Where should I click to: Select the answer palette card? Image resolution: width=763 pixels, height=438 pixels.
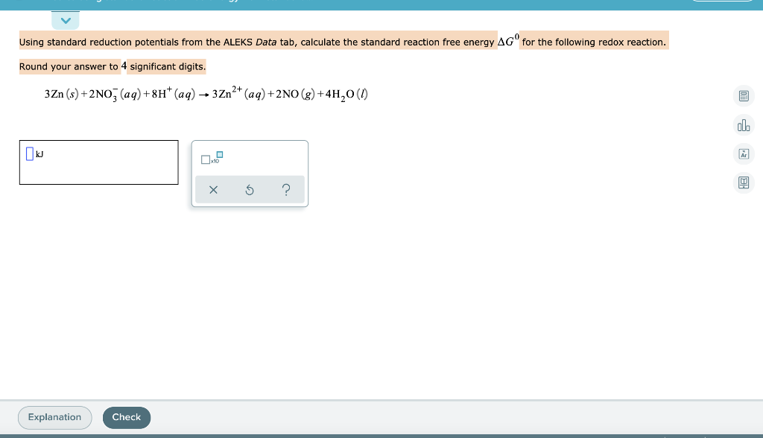click(250, 173)
